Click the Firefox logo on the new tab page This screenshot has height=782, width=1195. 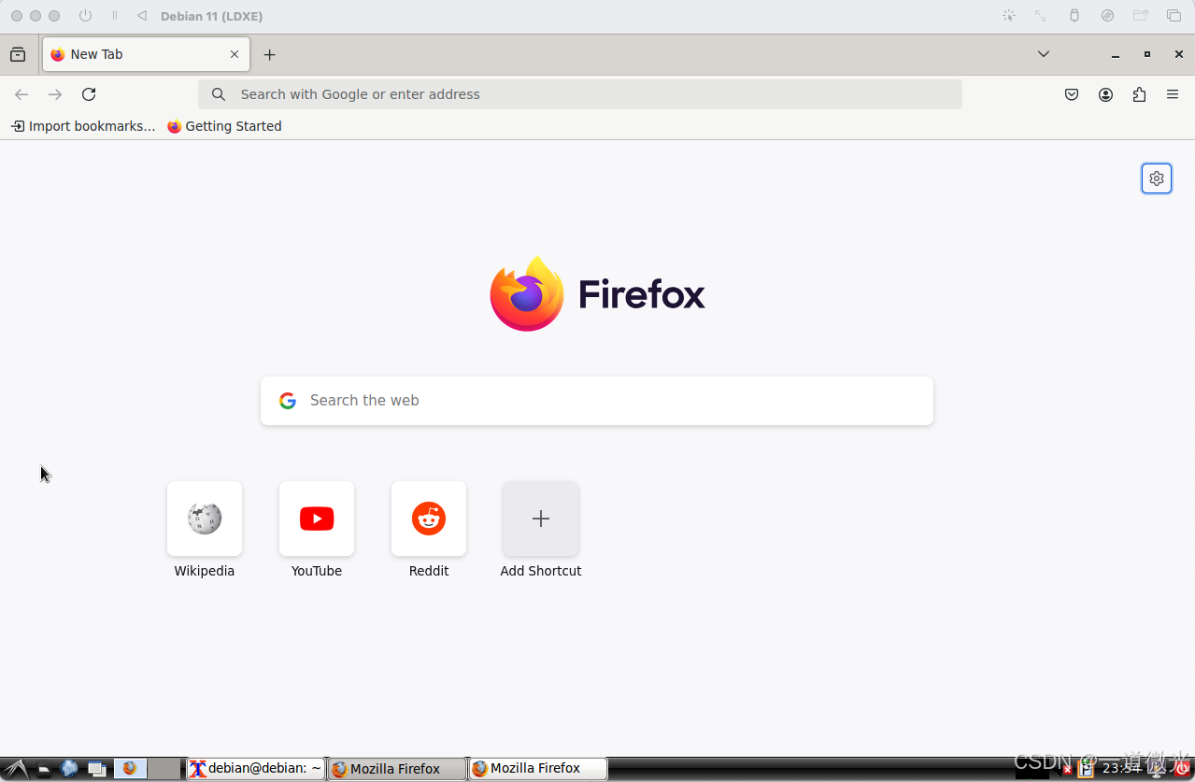point(527,294)
